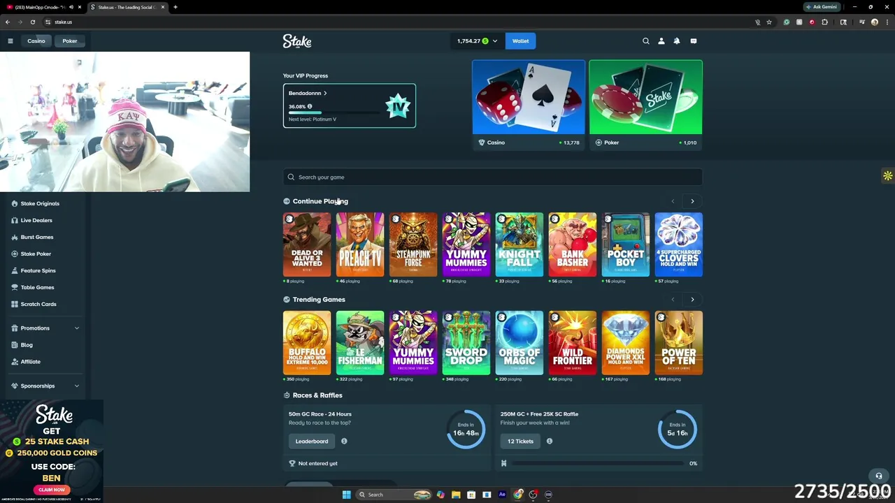895x503 pixels.
Task: Click info icon beside Leaderboard button
Action: [344, 442]
